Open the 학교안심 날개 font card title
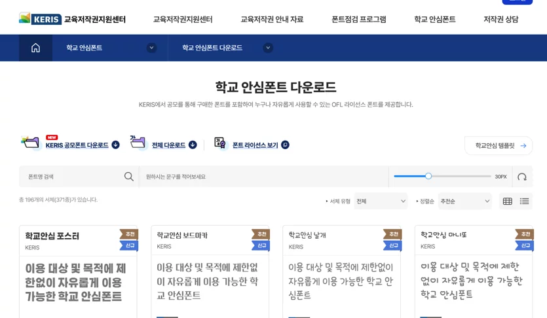This screenshot has height=318, width=547. coord(307,235)
